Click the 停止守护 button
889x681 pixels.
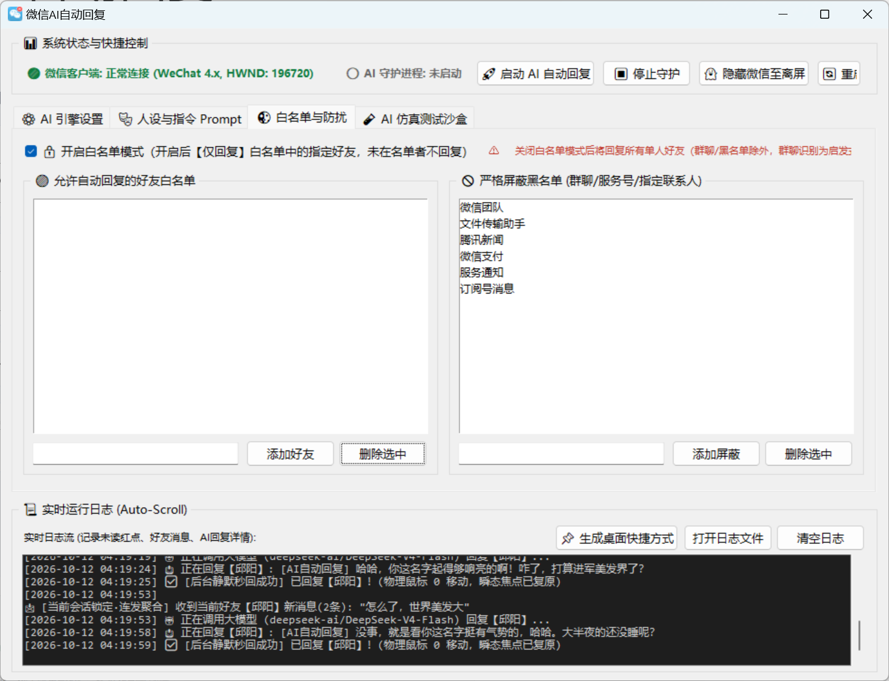pyautogui.click(x=646, y=74)
